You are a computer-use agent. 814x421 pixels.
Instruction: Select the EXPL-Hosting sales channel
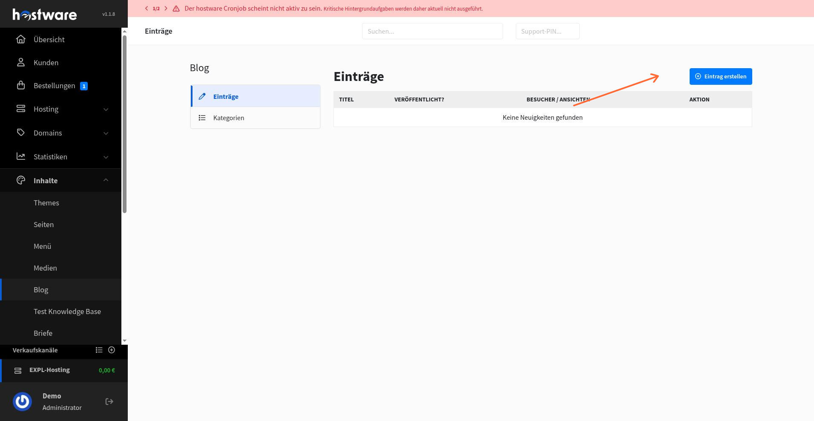click(x=64, y=370)
